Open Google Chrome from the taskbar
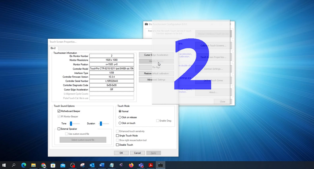The height and width of the screenshot is (169, 314). pos(43,165)
